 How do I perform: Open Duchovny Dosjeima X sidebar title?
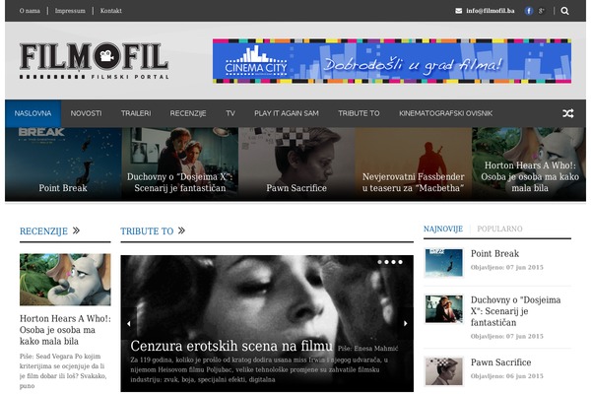(515, 311)
